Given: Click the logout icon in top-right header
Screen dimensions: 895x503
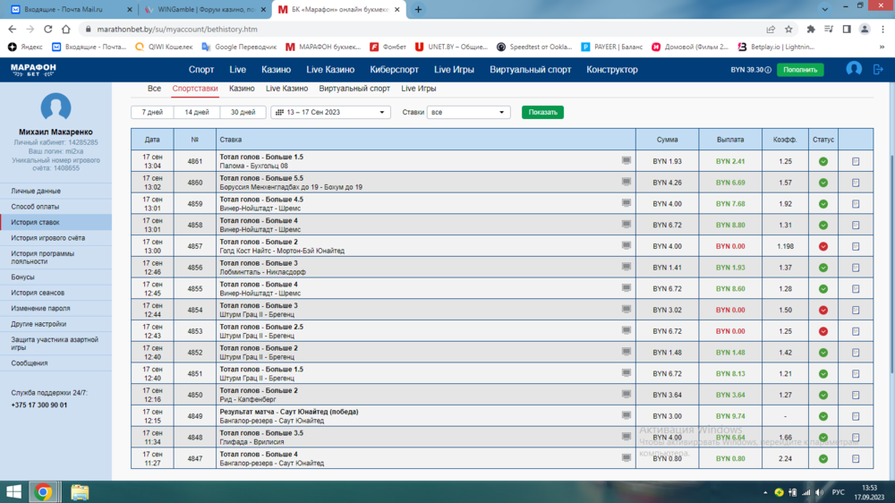Looking at the screenshot, I should (879, 69).
